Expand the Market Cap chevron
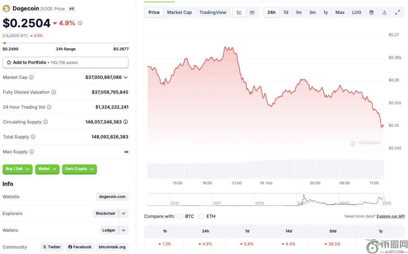Viewport: 408px width, 254px height. [126, 77]
